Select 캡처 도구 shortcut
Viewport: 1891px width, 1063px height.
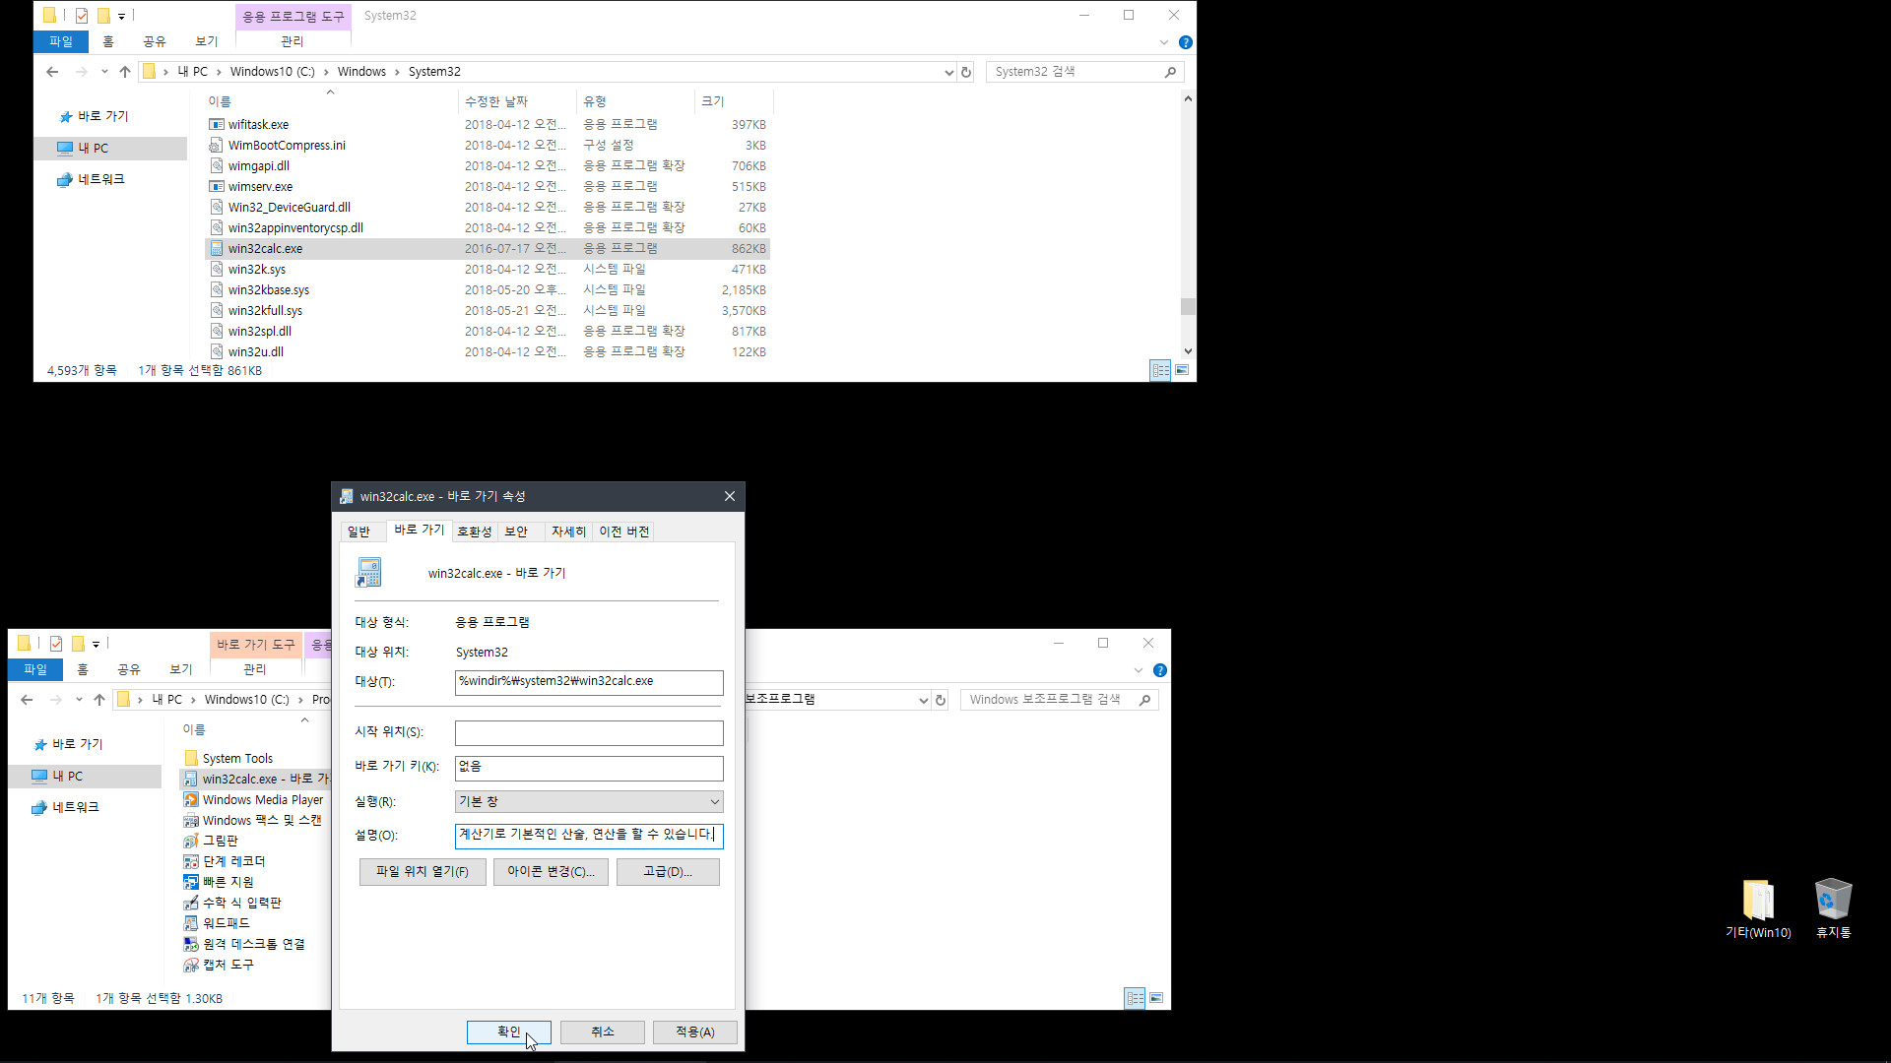tap(228, 966)
